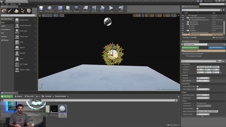The image size is (226, 127).
Task: Select the Paint mode brush icon
Action: point(10,11)
